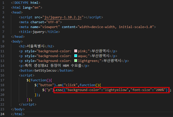
Task: Click the word lightgreen in line 13 style
Action: pyautogui.click(x=88, y=61)
